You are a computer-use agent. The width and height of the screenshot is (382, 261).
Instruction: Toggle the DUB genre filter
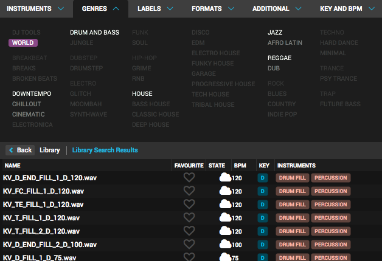[274, 69]
